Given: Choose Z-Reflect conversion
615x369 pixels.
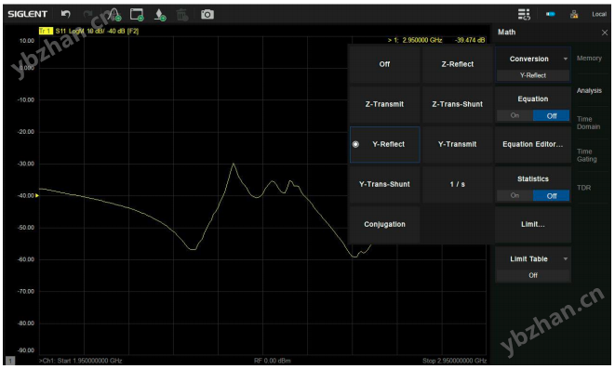Looking at the screenshot, I should pyautogui.click(x=458, y=64).
